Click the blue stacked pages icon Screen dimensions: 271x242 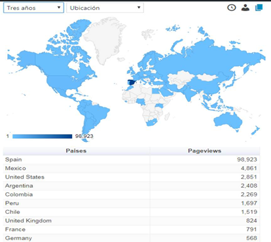(259, 8)
